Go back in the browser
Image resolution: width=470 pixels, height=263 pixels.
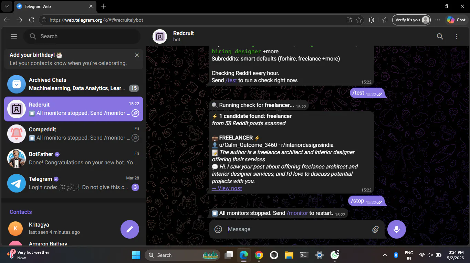pyautogui.click(x=7, y=20)
